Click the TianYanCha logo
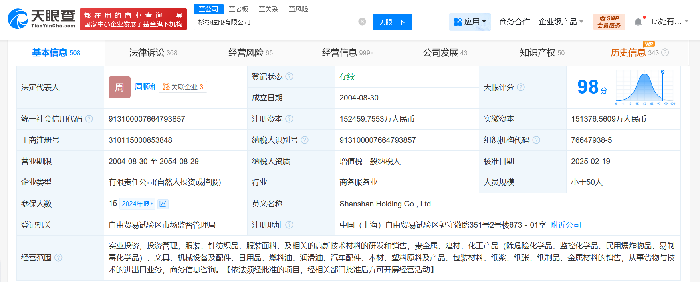700x282 pixels. (42, 19)
